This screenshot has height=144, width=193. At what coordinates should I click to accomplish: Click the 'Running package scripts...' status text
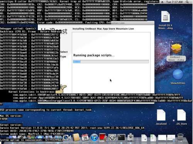click(94, 55)
